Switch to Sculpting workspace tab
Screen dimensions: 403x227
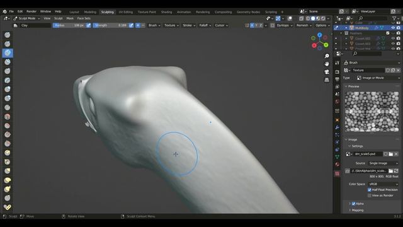coord(107,12)
